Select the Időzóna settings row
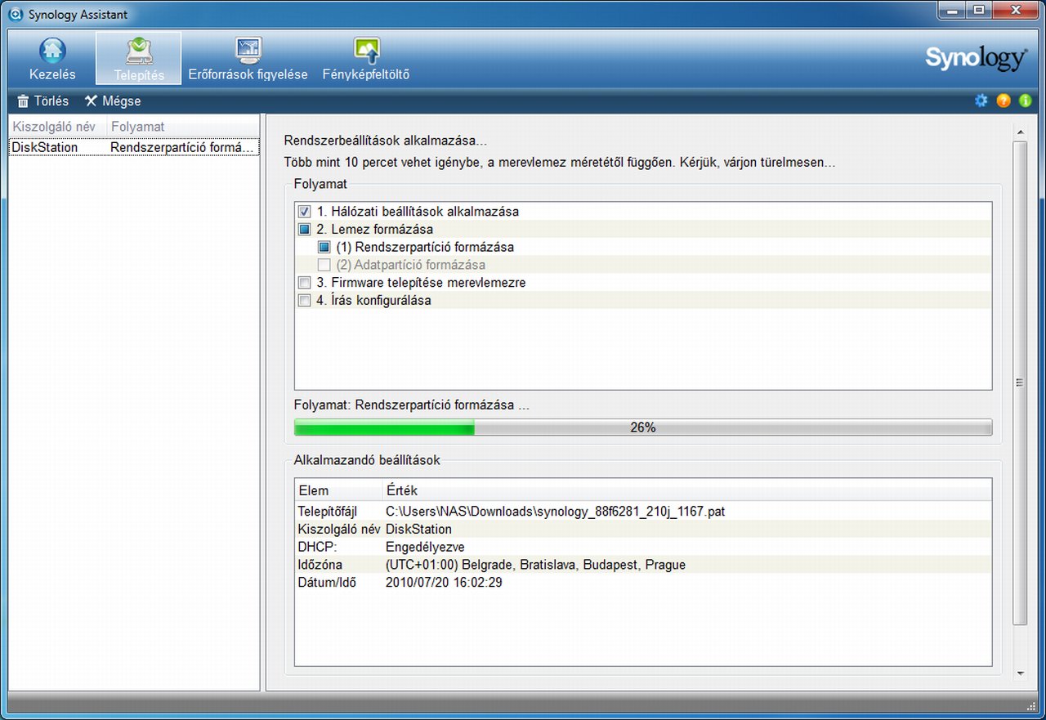This screenshot has width=1046, height=720. click(643, 566)
